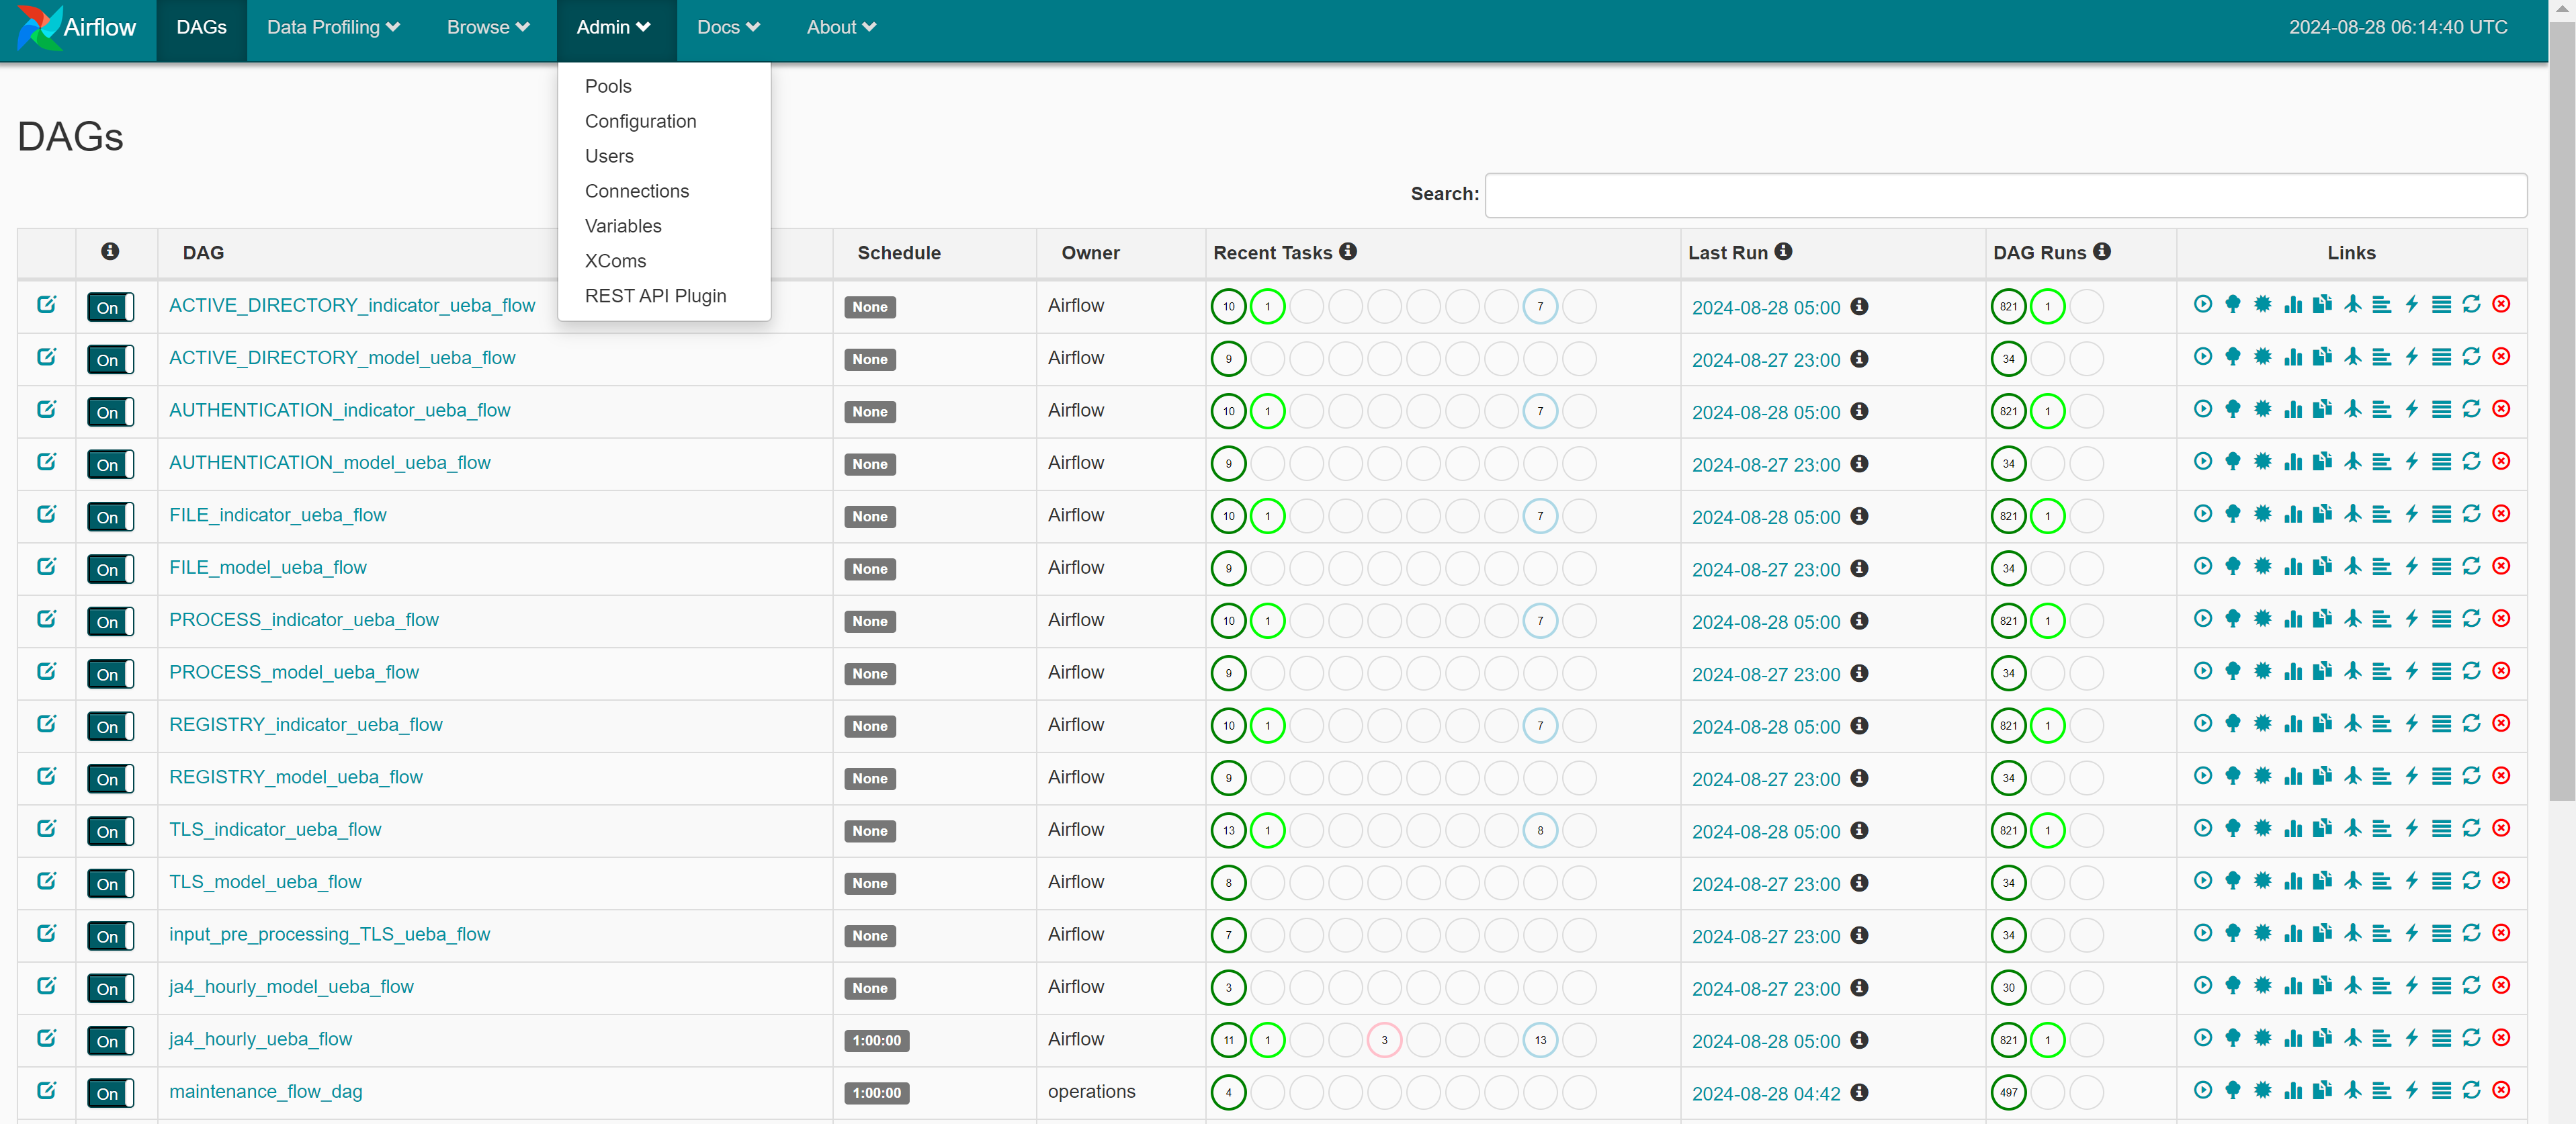
Task: Toggle On switch for TLS_model_ueba_flow
Action: tap(110, 883)
